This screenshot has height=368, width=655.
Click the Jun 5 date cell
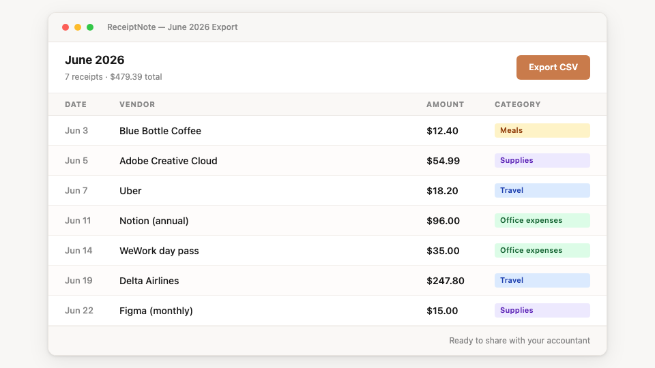76,161
